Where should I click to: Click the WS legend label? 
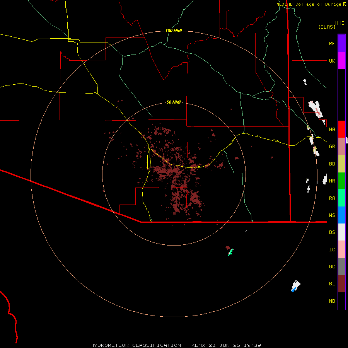coord(332,215)
